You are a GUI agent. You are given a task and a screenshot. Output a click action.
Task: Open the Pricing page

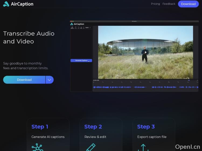(155, 4)
